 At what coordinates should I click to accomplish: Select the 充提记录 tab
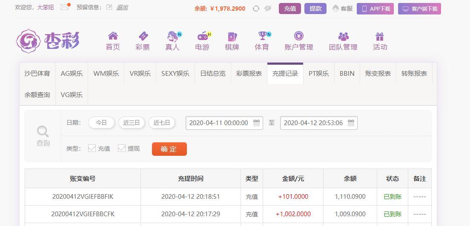tap(285, 74)
